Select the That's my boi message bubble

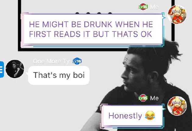pos(59,75)
